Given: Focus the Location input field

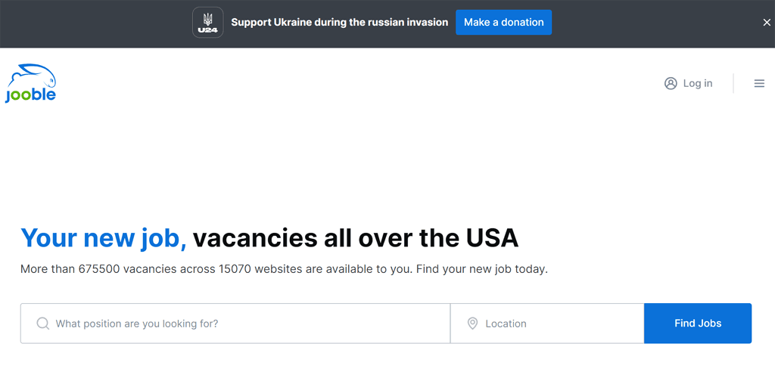Looking at the screenshot, I should pos(547,324).
